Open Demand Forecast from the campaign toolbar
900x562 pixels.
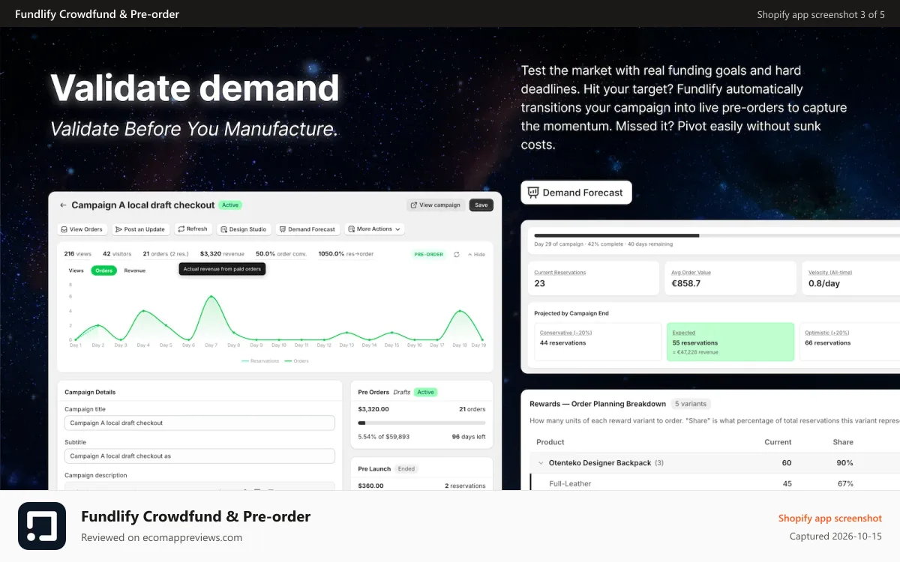307,229
